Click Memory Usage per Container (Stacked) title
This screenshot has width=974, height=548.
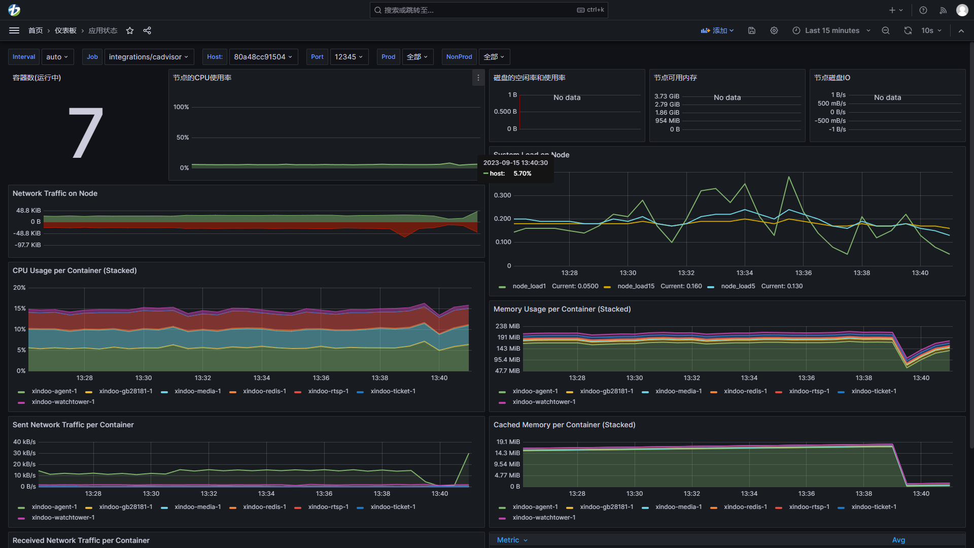tap(562, 309)
